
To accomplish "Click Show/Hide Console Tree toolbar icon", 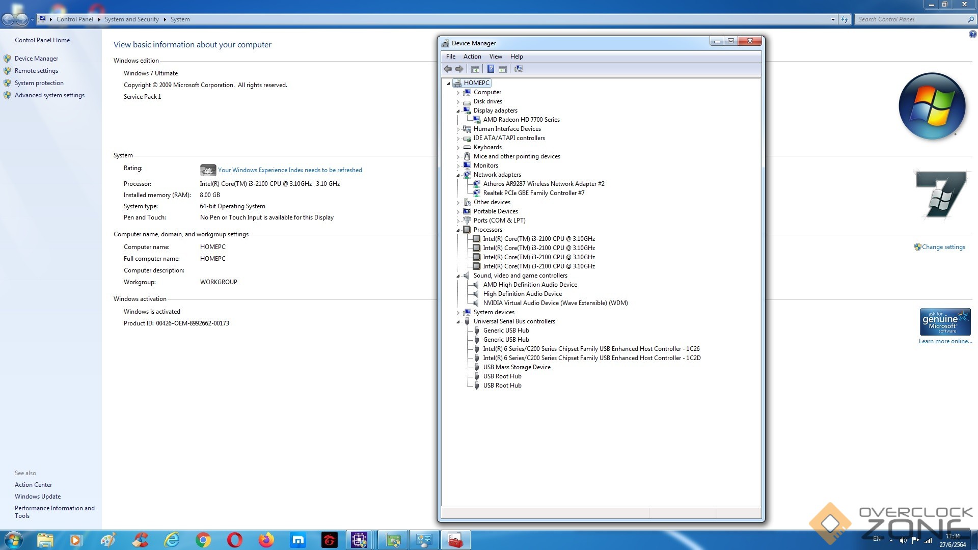I will tap(475, 69).
